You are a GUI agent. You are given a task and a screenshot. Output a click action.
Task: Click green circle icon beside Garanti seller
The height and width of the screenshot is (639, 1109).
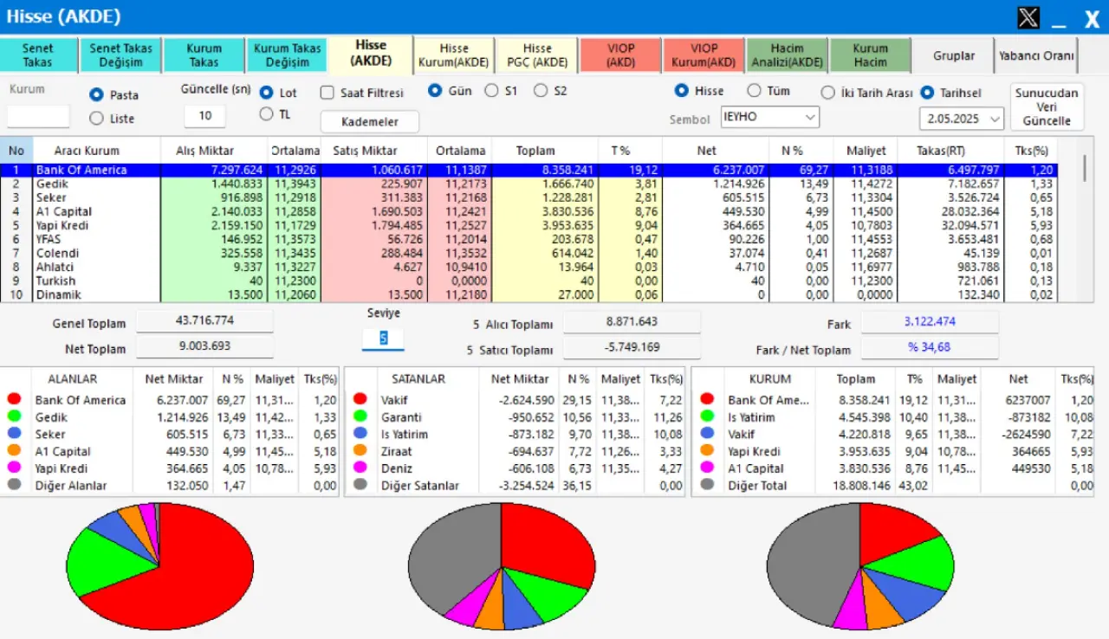click(x=359, y=416)
